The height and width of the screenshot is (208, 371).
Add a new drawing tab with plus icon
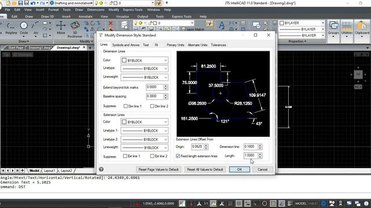tap(90, 47)
